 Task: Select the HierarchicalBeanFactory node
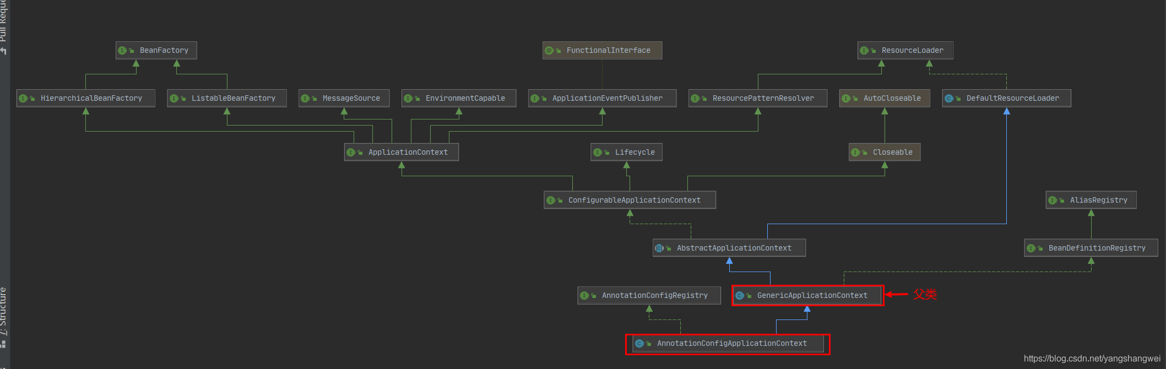[91, 99]
